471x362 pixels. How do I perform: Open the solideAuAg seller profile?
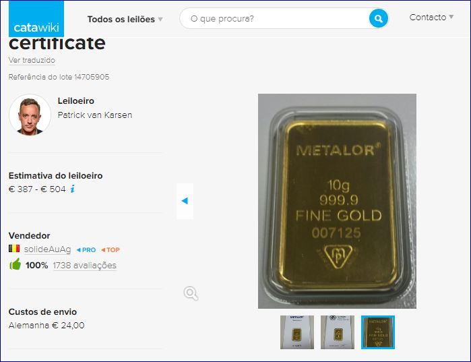pos(47,249)
